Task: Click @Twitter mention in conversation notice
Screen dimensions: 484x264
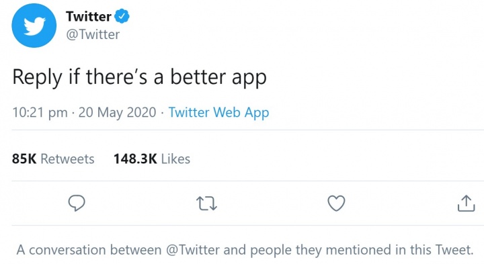Action: tap(193, 250)
